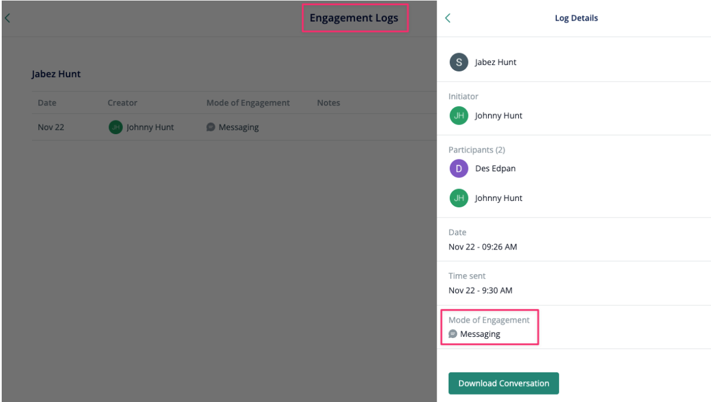Click the Notes column header

tap(328, 103)
